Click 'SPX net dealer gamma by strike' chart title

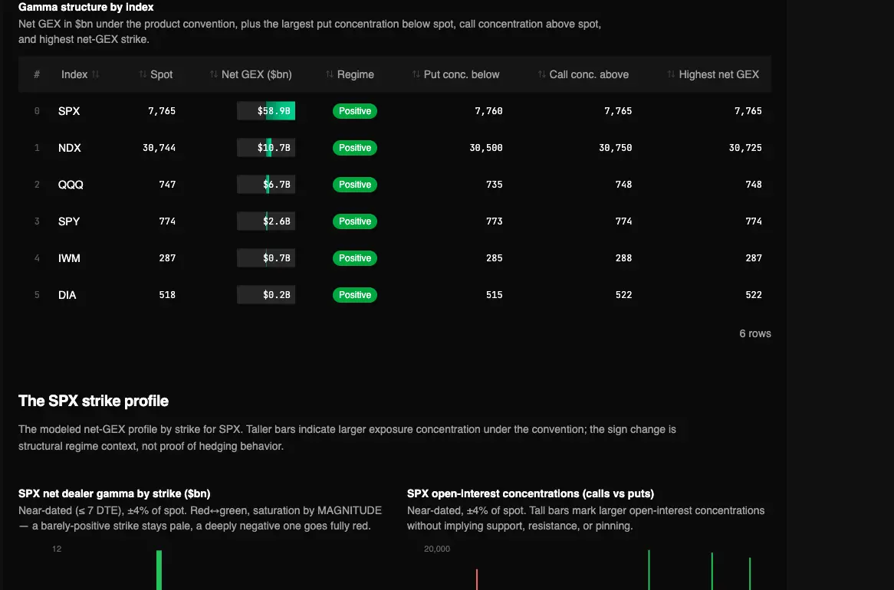pos(114,493)
